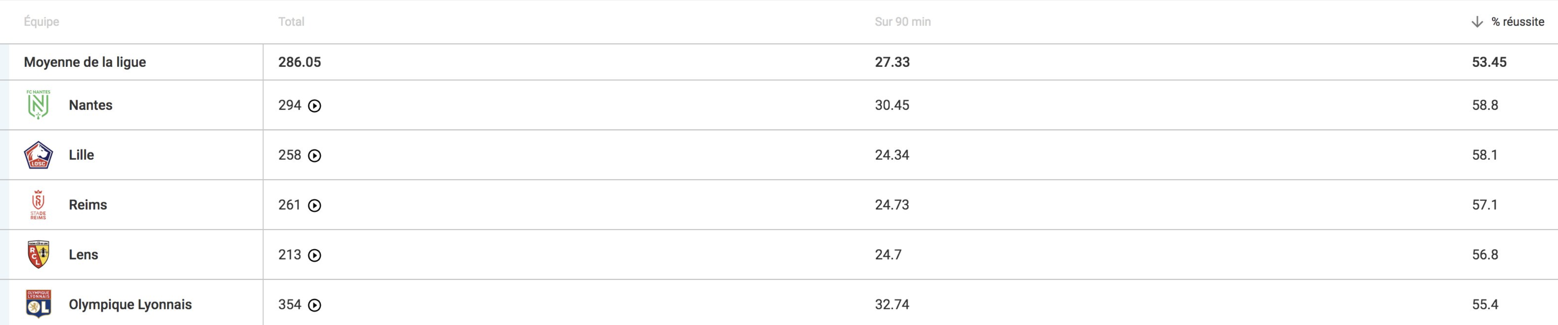Select the Moyenne de la ligue row
This screenshot has height=325, width=1558.
pos(779,62)
